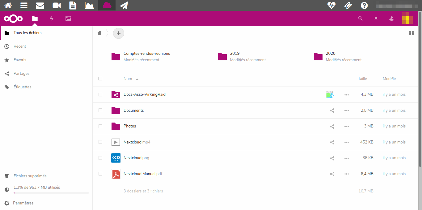Open the notifications bell icon
This screenshot has height=210, width=422.
pos(376,18)
